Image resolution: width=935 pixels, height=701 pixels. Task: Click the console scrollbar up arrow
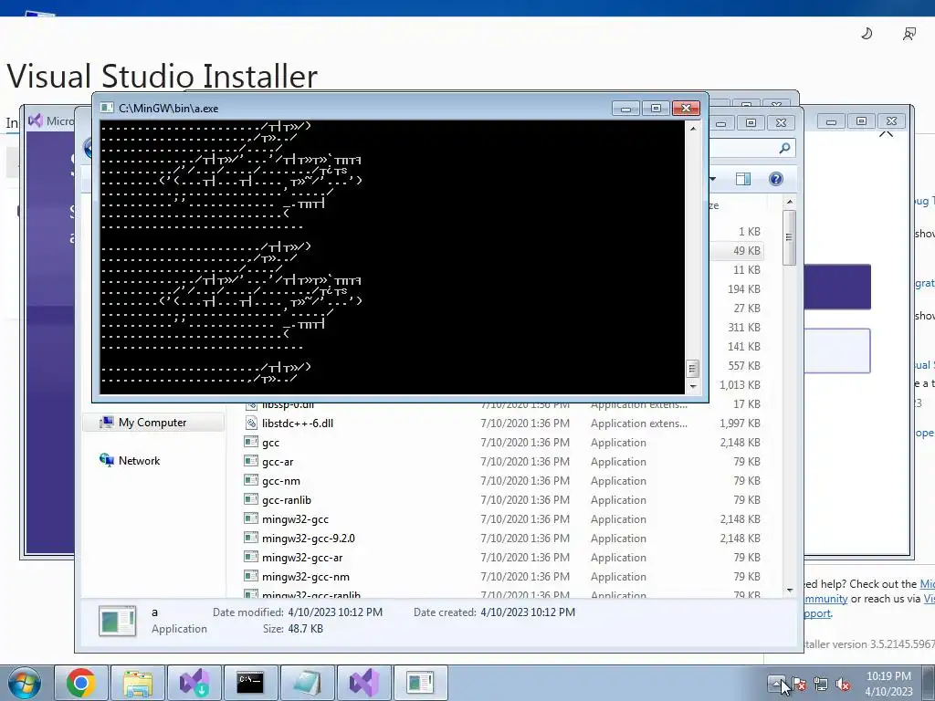693,128
